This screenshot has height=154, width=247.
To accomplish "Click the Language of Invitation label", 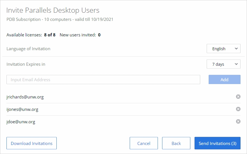I will click(x=28, y=49).
